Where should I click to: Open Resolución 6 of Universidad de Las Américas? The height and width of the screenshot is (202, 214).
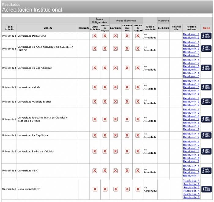pos(191,76)
